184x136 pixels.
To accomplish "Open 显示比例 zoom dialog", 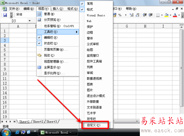I will click(x=58, y=73).
